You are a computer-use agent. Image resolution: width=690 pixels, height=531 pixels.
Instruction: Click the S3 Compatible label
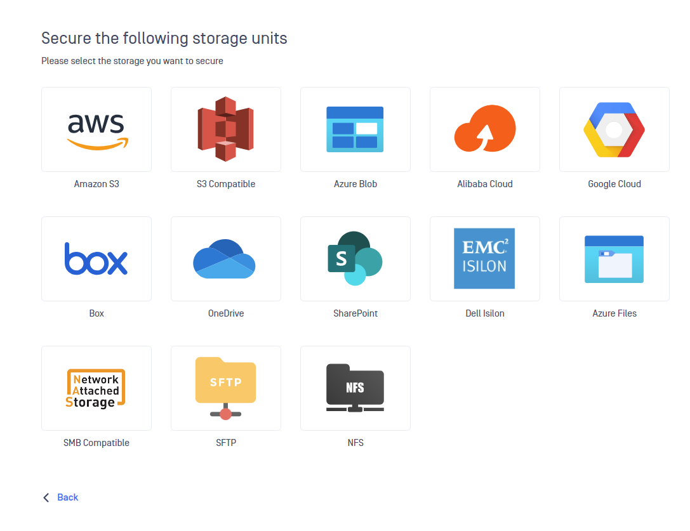click(226, 184)
